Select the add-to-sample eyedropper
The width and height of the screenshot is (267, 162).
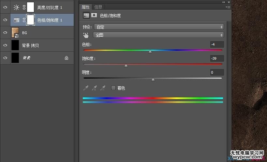(x=95, y=88)
